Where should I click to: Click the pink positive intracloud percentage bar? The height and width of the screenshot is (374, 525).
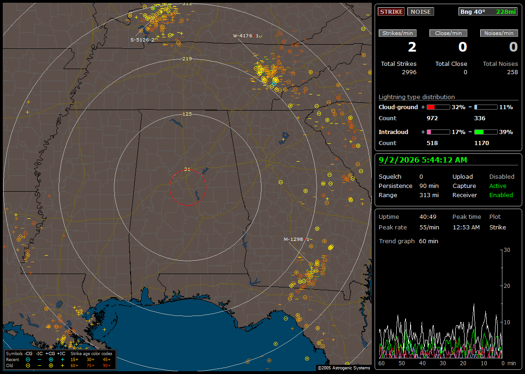coord(438,132)
